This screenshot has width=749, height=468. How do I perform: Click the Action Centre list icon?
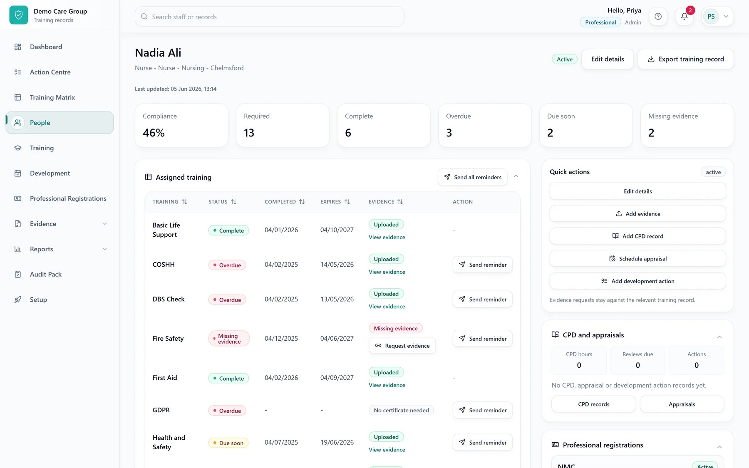click(x=18, y=72)
